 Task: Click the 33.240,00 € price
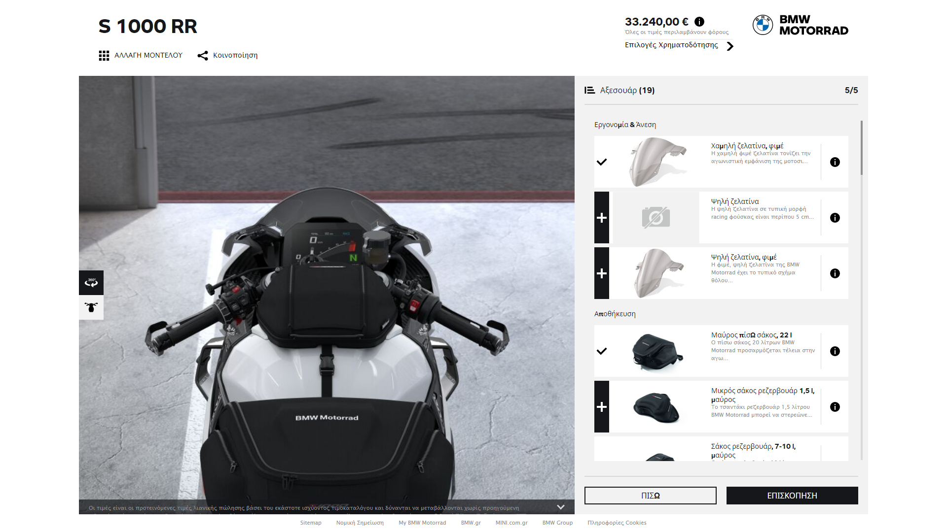point(656,22)
